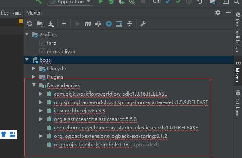Expand logback-ext-spring dependency
242x158 pixels.
pos(41,136)
